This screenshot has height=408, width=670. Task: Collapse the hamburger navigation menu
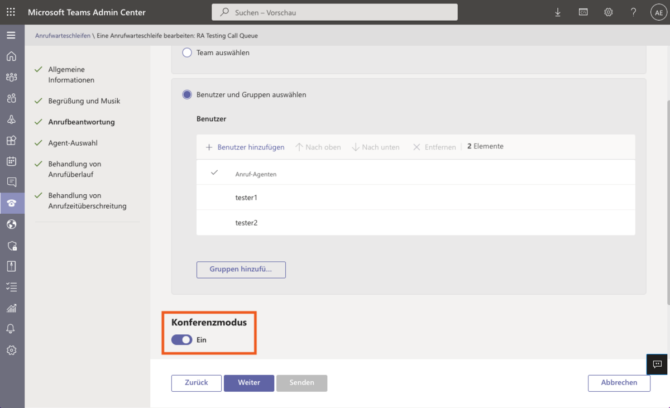11,35
